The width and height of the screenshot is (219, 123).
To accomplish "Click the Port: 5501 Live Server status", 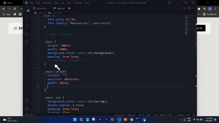I will point(166,115).
